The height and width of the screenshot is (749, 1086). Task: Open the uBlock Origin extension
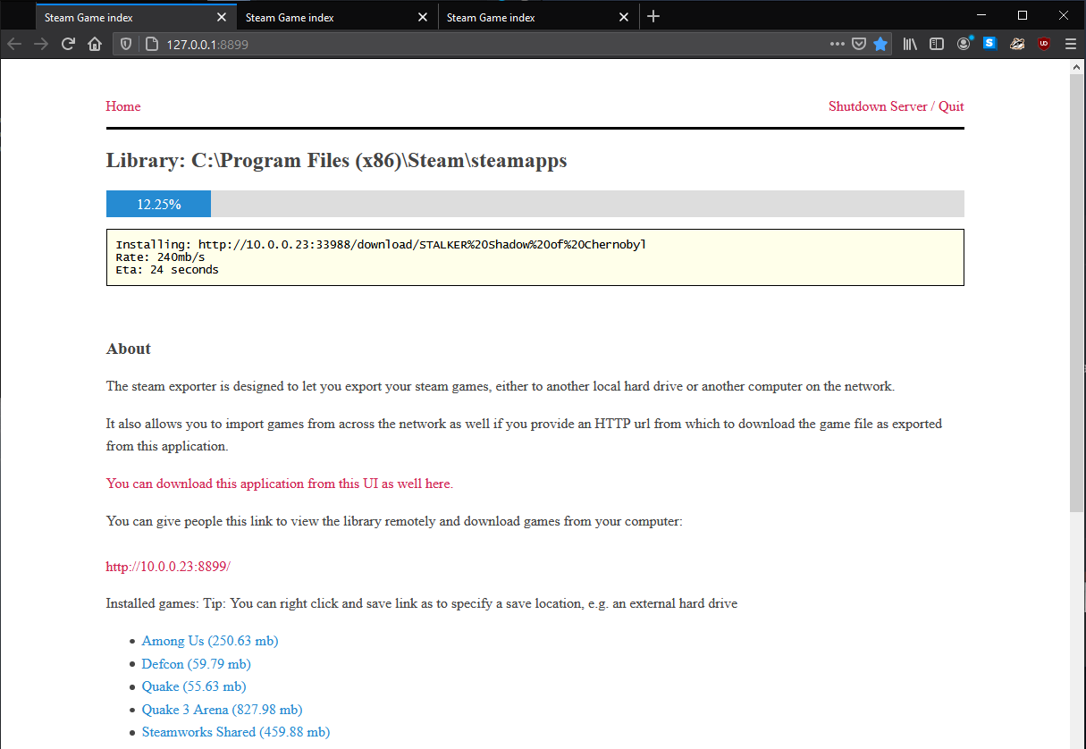(x=1044, y=44)
